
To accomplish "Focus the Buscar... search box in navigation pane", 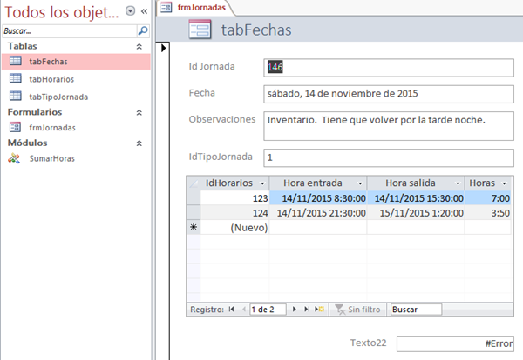I will [70, 31].
